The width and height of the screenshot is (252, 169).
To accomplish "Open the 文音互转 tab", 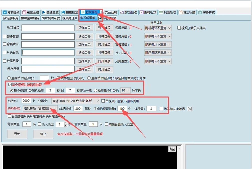I will click(x=109, y=12).
